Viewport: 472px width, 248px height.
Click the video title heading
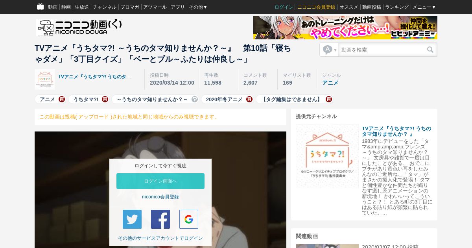pos(163,54)
